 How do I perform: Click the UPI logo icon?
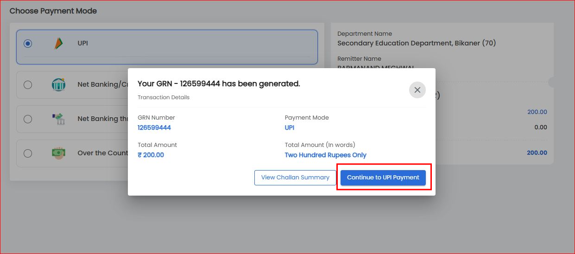pos(58,43)
